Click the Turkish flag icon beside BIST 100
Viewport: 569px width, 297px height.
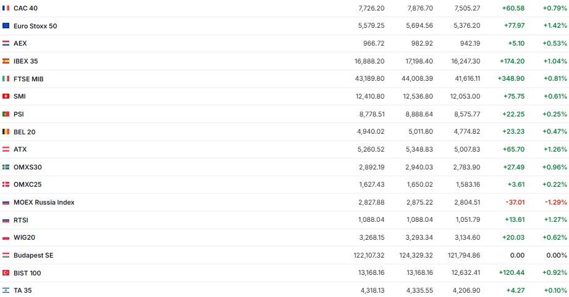point(6,273)
